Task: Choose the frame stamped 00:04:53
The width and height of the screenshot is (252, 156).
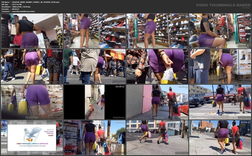Action: (220, 67)
